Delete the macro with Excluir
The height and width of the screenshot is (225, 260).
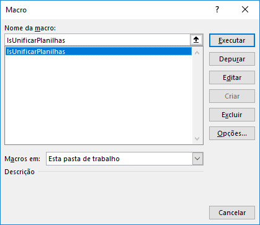point(232,115)
